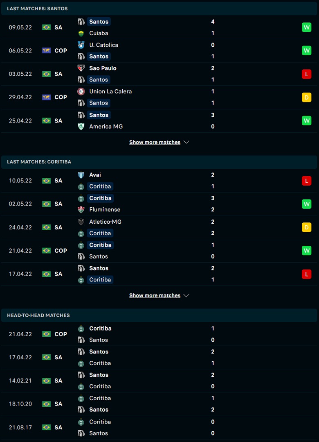This screenshot has height=442, width=319.
Task: Click date 21.08.17 in head-to-head list
Action: (20, 427)
